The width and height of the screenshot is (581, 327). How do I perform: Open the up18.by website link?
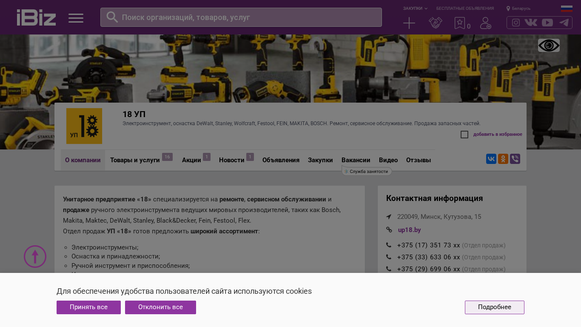[x=410, y=230]
